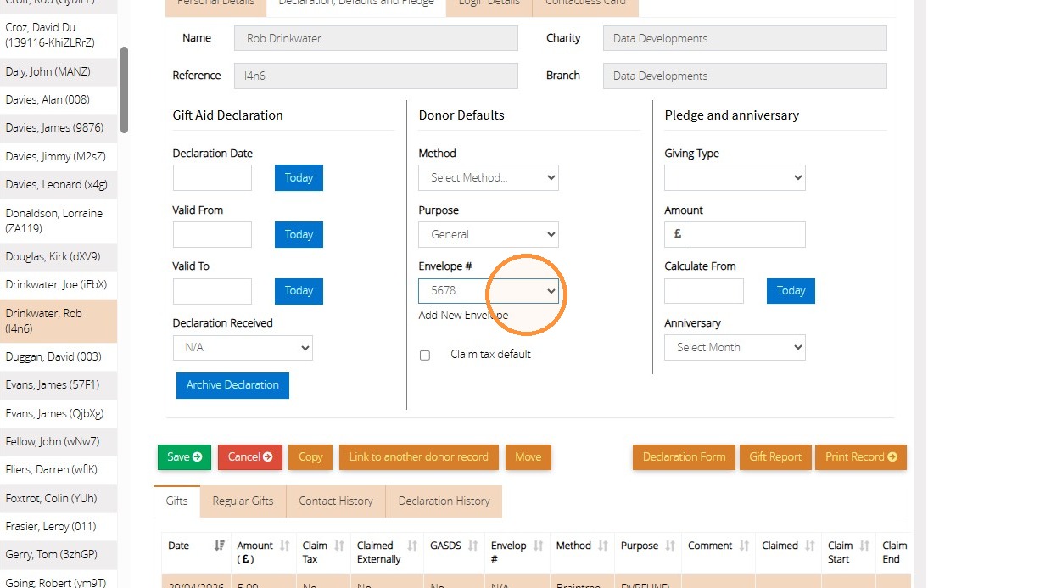The image size is (1051, 588).
Task: Select donor Douglas, Kirk (dXV9)
Action: click(x=59, y=256)
